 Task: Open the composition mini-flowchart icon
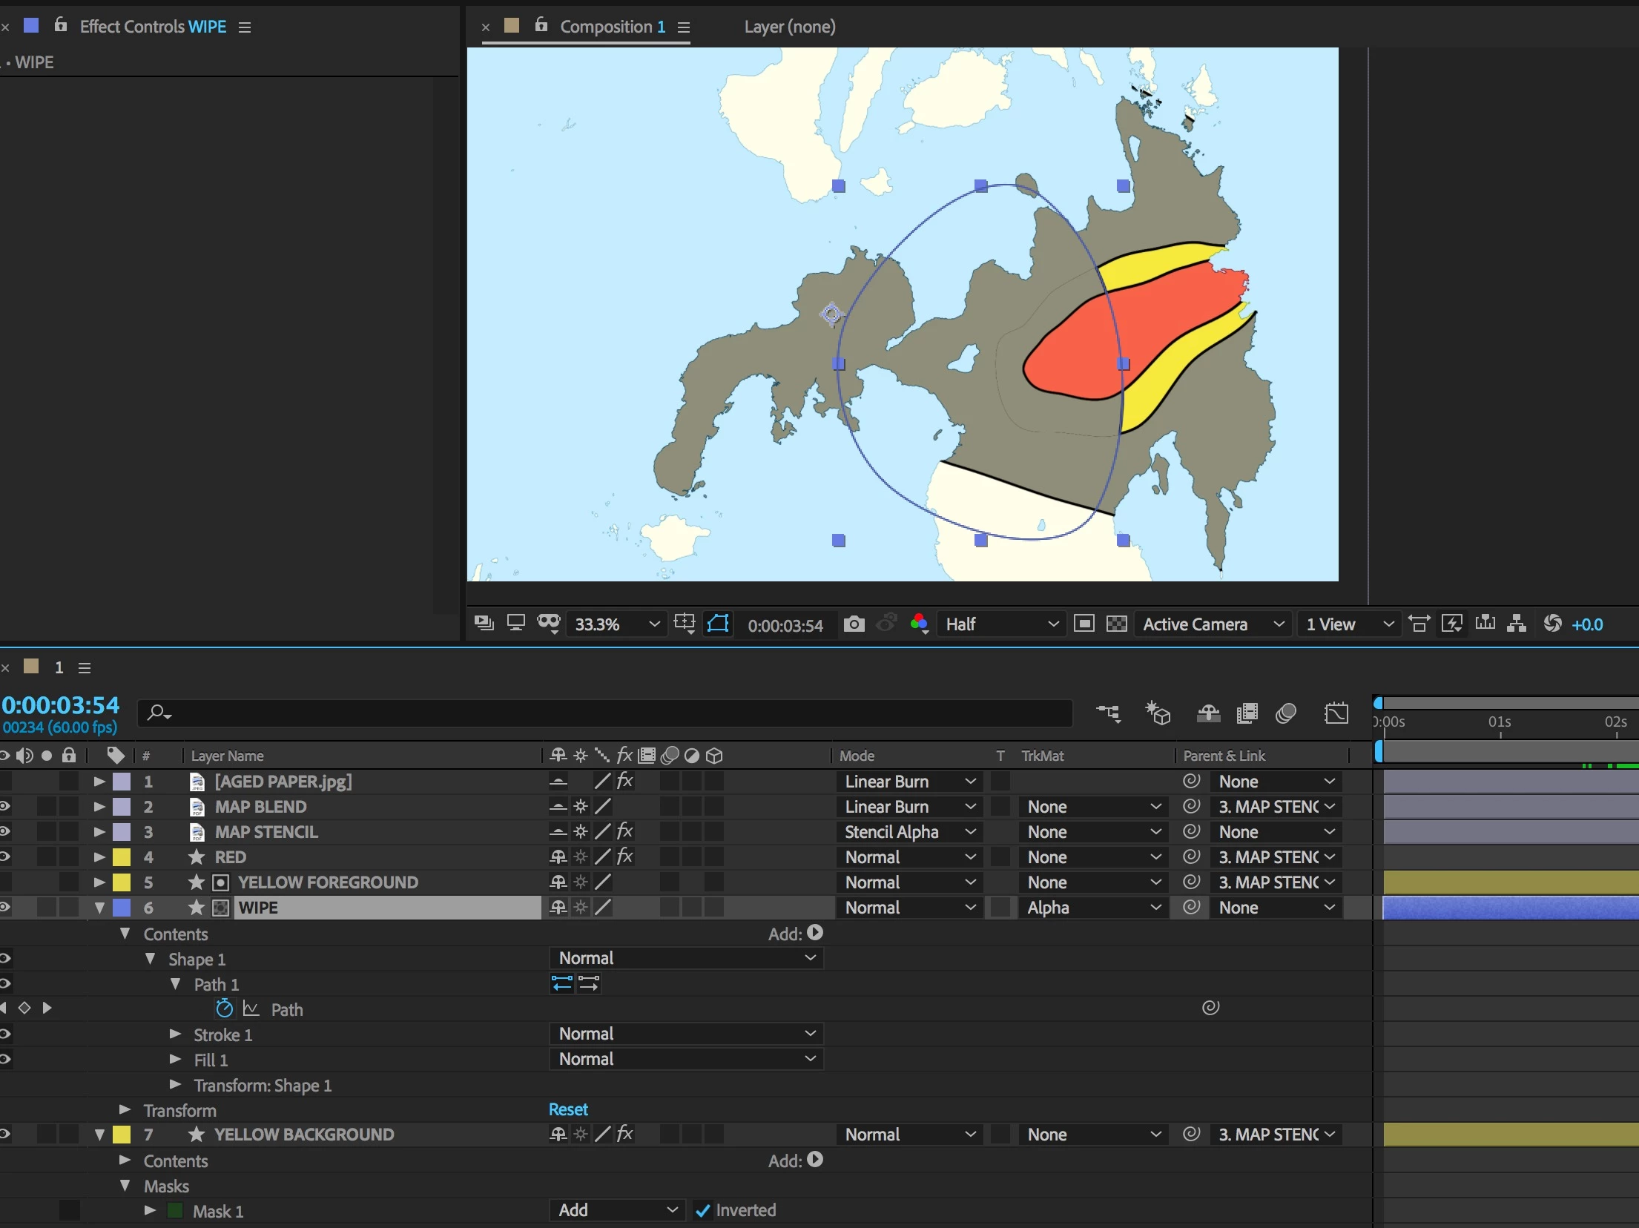[x=1108, y=713]
